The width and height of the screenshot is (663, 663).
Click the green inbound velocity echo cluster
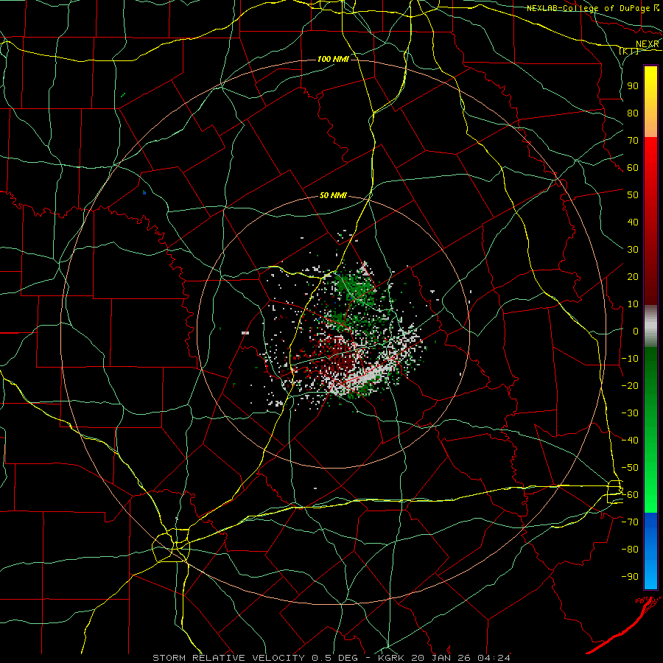(354, 290)
